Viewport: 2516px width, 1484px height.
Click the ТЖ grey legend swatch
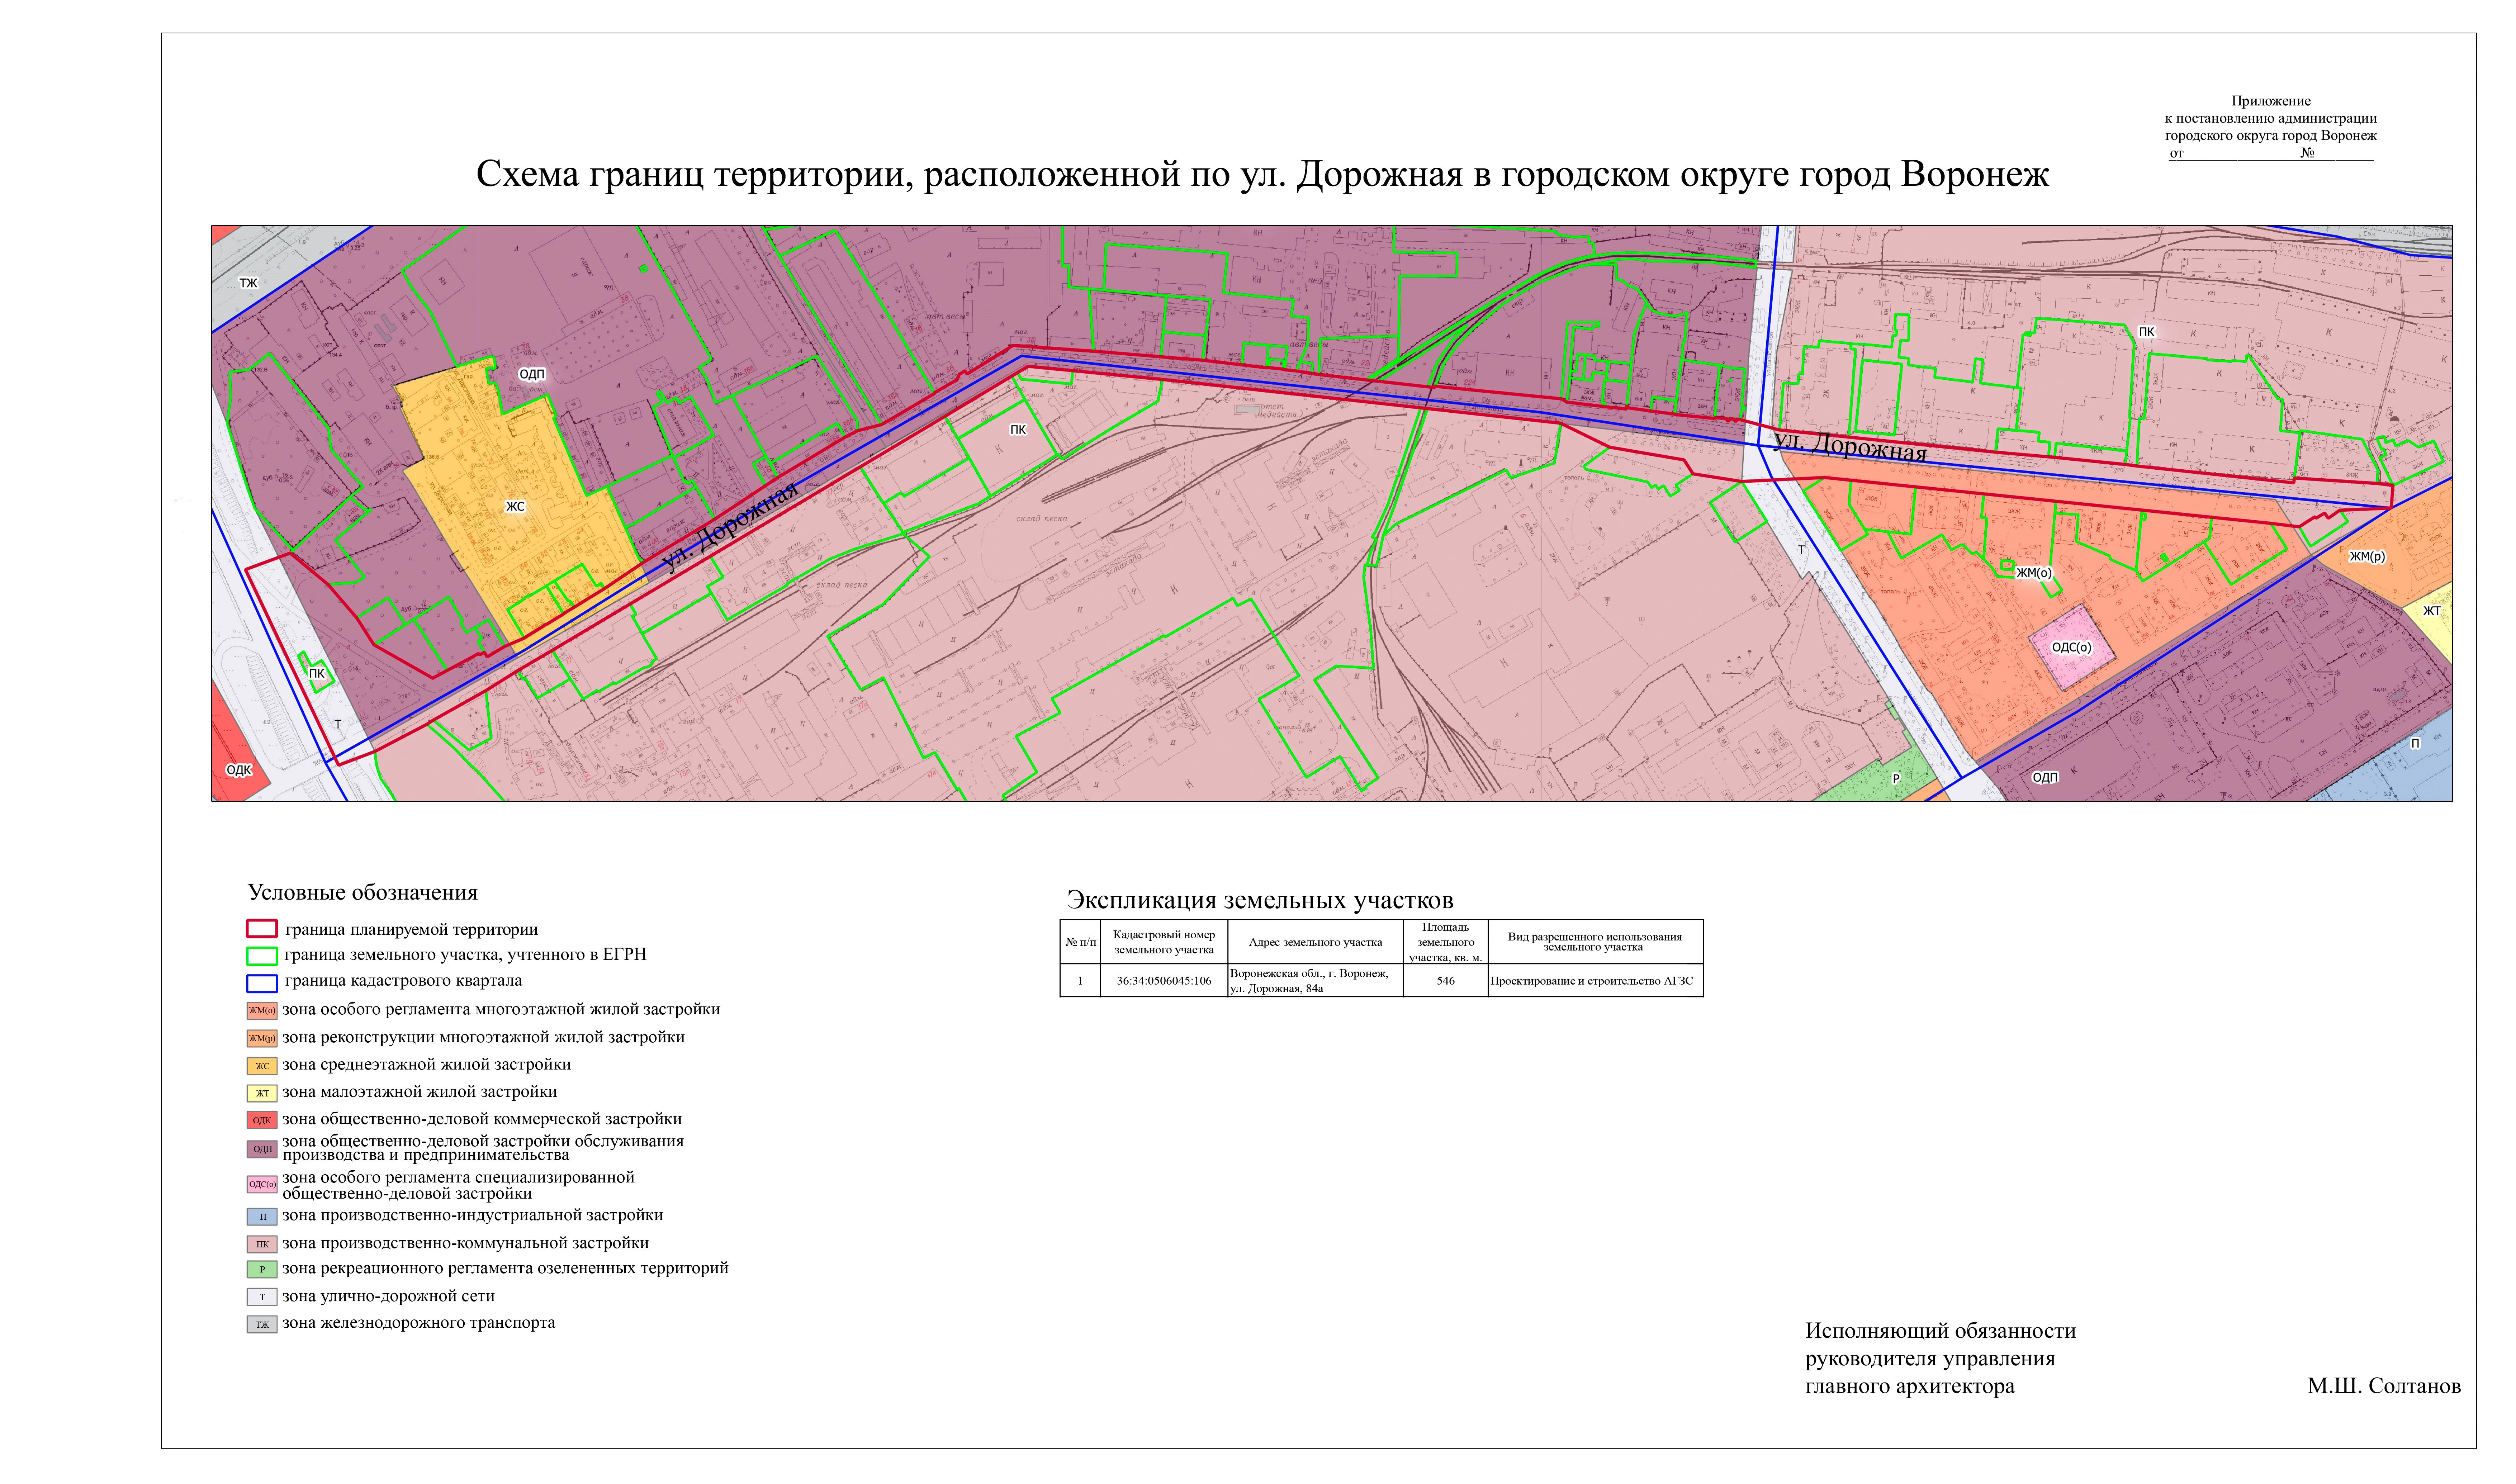coord(262,1324)
